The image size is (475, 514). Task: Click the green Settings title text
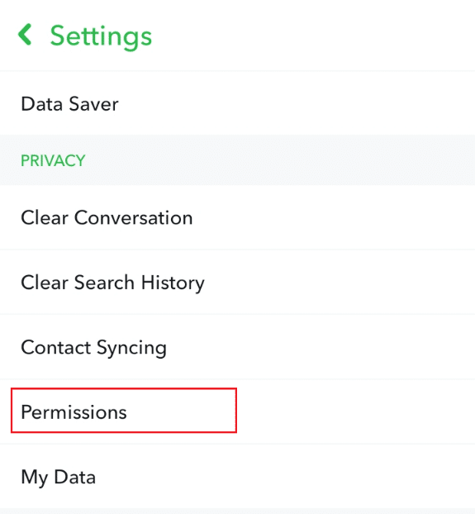coord(101,36)
